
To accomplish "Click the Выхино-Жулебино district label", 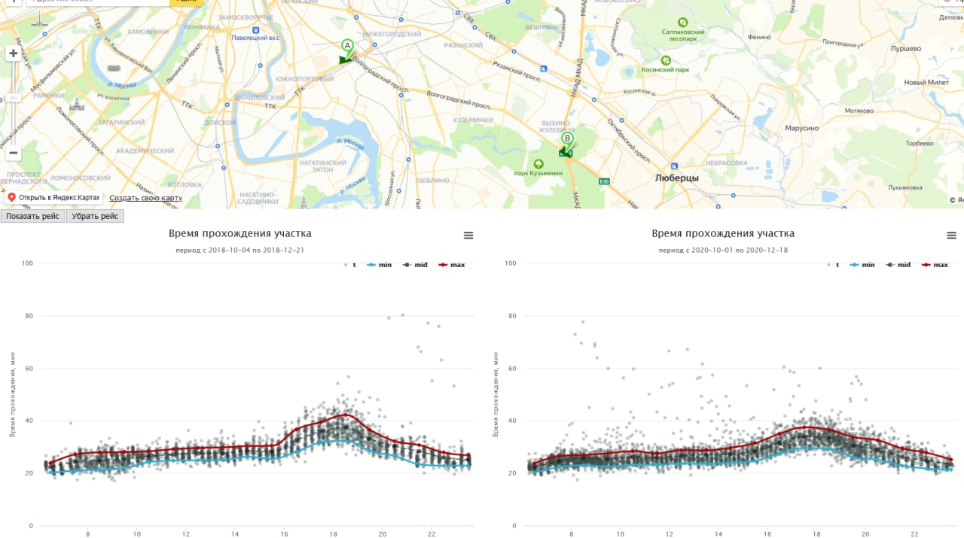I will pos(558,125).
